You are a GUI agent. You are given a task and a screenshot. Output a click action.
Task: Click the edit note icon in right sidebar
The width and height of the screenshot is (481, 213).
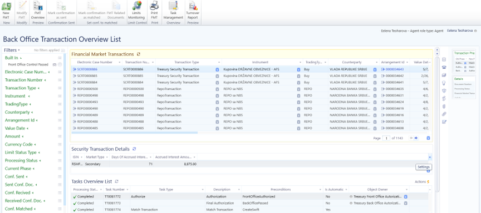[x=444, y=122]
